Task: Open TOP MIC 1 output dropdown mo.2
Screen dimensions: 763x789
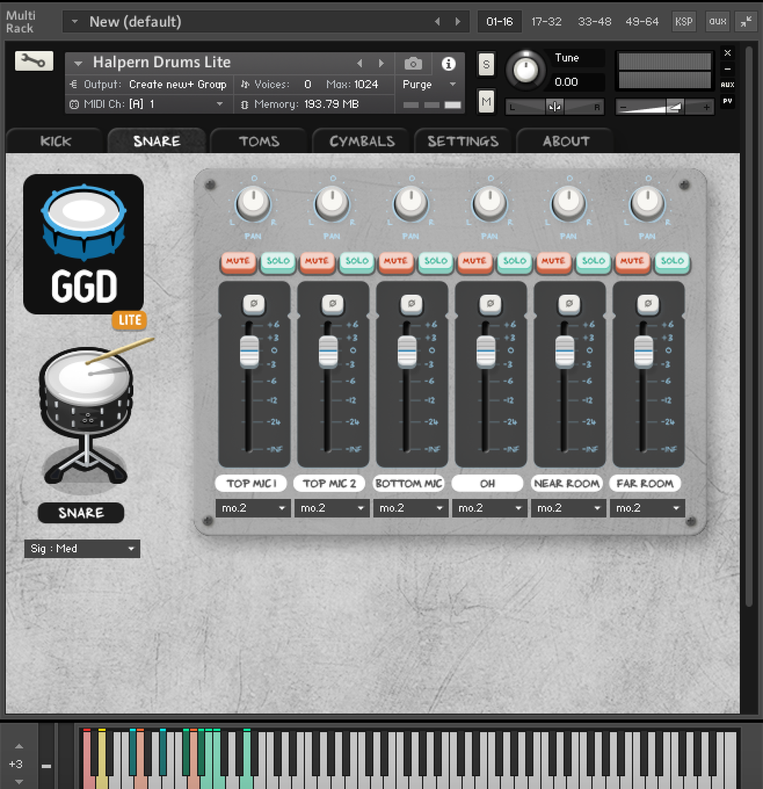Action: (x=253, y=508)
